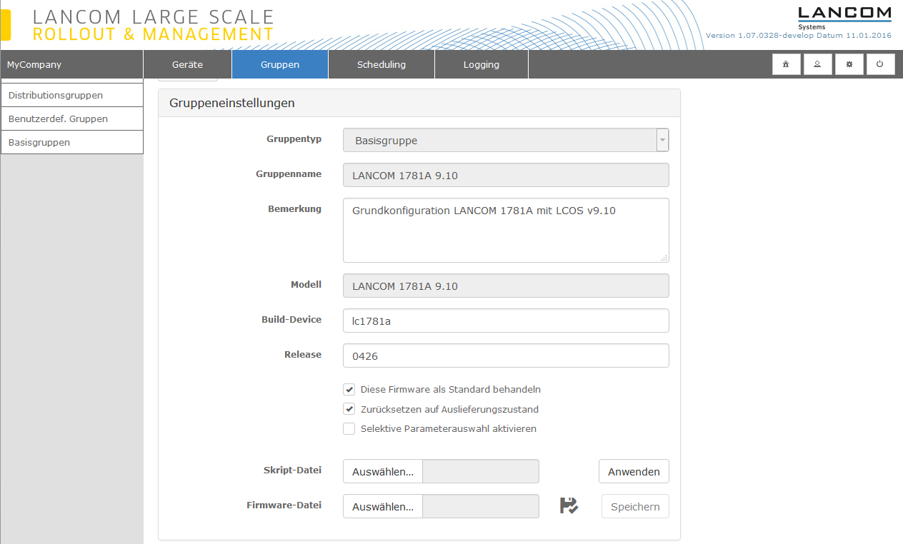Viewport: 903px width, 544px height.
Task: Click the home icon button
Action: (786, 64)
